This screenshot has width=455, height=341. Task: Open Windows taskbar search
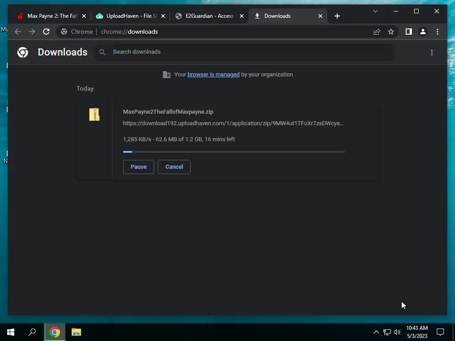(x=32, y=332)
